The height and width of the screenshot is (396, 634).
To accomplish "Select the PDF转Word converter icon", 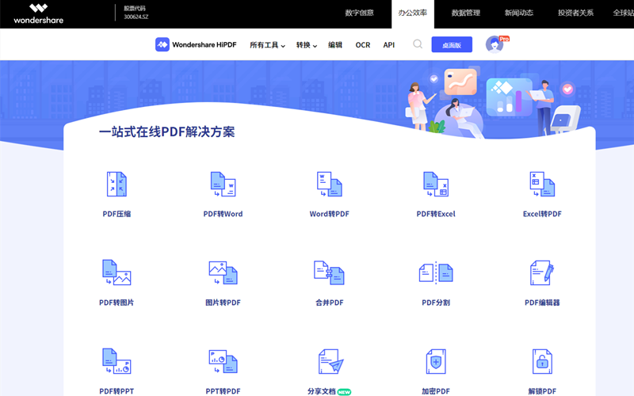I will pos(223,185).
